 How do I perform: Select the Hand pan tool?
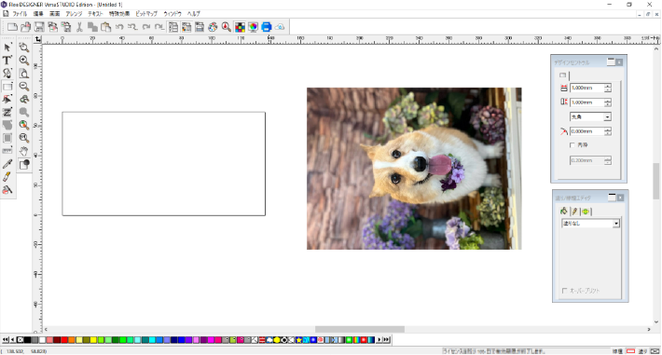[x=24, y=151]
